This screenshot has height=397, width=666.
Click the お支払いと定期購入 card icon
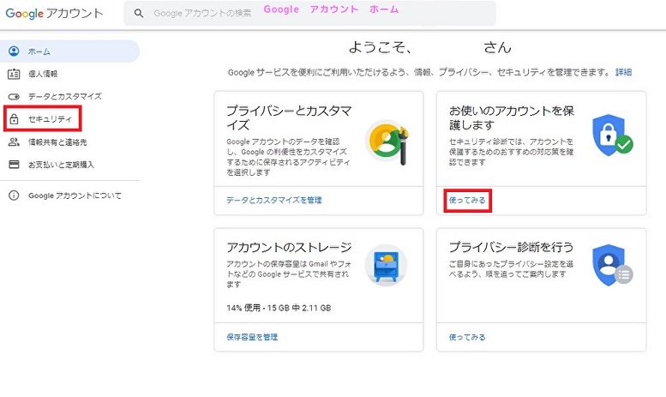pyautogui.click(x=14, y=165)
